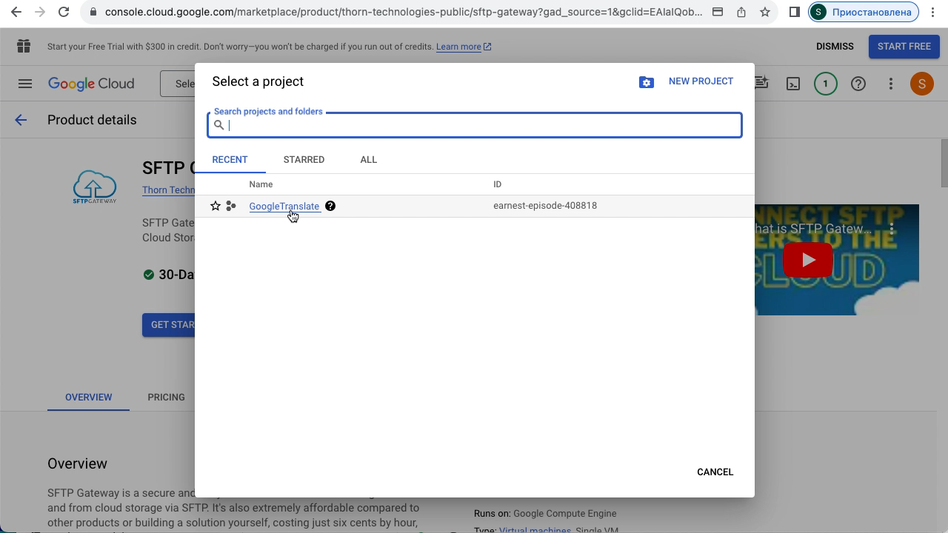The height and width of the screenshot is (533, 948).
Task: Star the GoogleTranslate project
Action: 216,206
